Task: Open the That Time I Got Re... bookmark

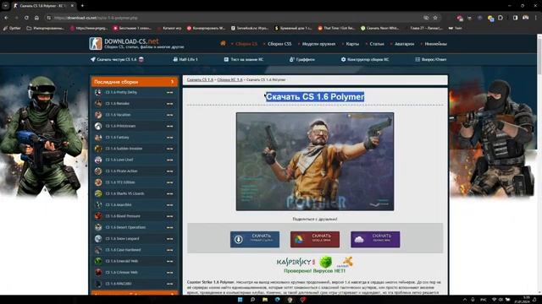Action: (x=337, y=28)
